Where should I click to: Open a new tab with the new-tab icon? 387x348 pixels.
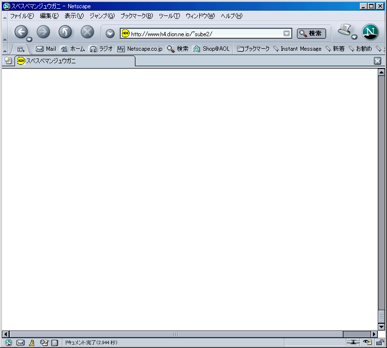(8, 61)
